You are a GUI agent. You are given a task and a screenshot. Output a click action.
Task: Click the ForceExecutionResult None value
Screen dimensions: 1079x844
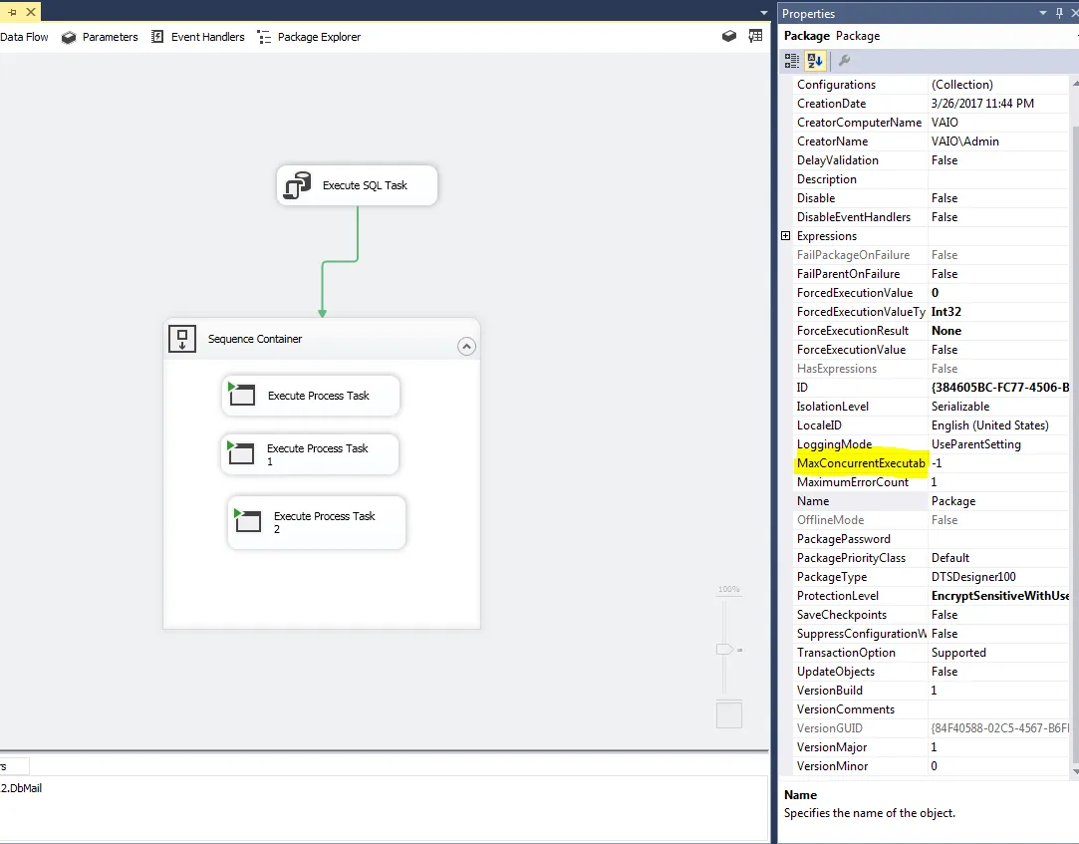pos(998,331)
